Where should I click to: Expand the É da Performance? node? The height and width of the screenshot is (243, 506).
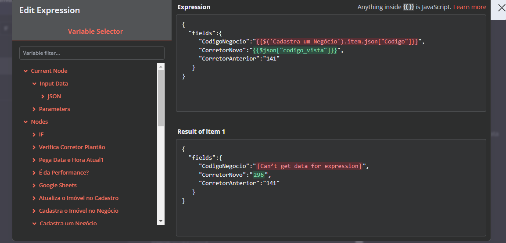34,173
